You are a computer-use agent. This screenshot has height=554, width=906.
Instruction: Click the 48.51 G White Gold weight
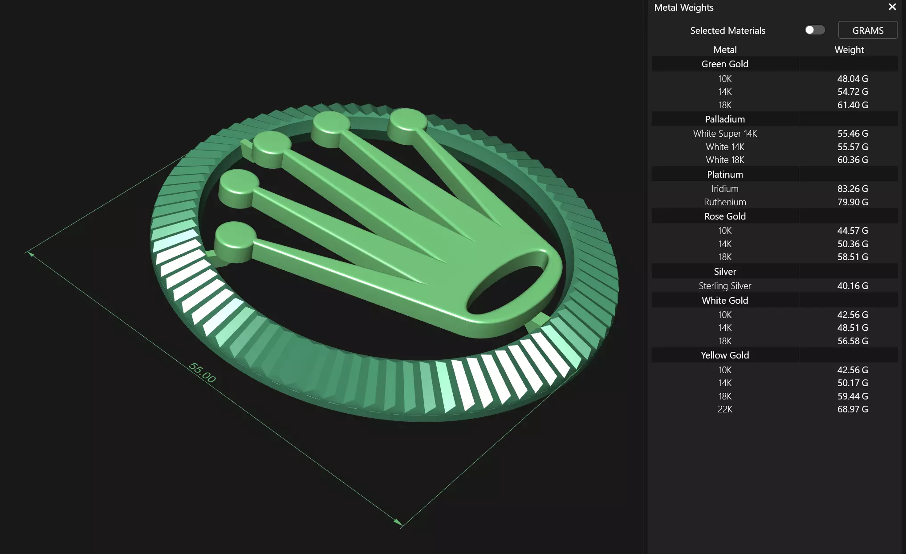tap(853, 328)
